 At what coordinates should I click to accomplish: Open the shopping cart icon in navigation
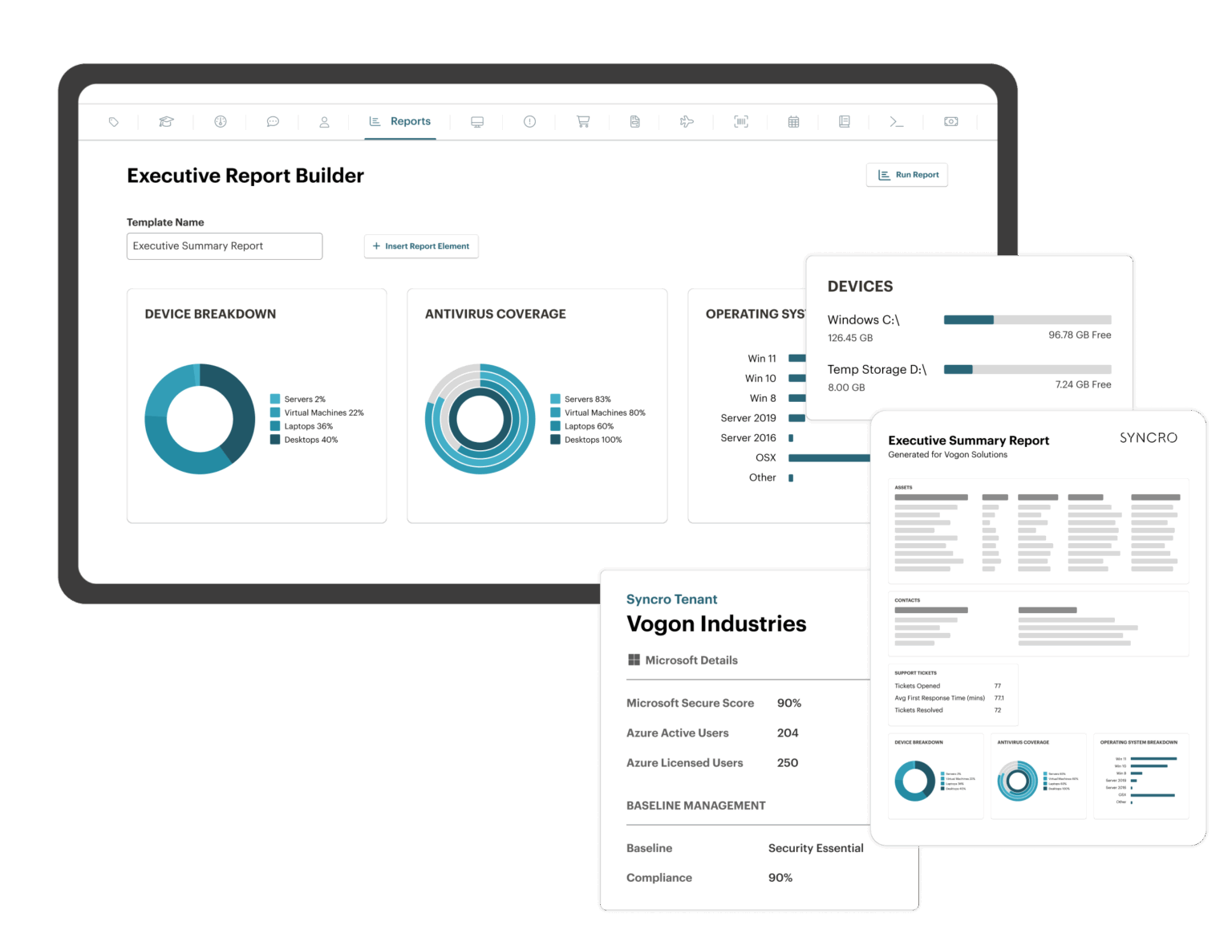pos(583,122)
